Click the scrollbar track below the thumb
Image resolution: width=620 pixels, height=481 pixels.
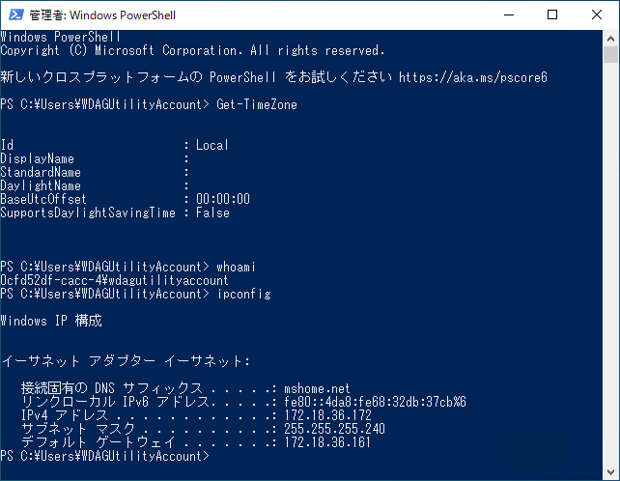pos(610,263)
